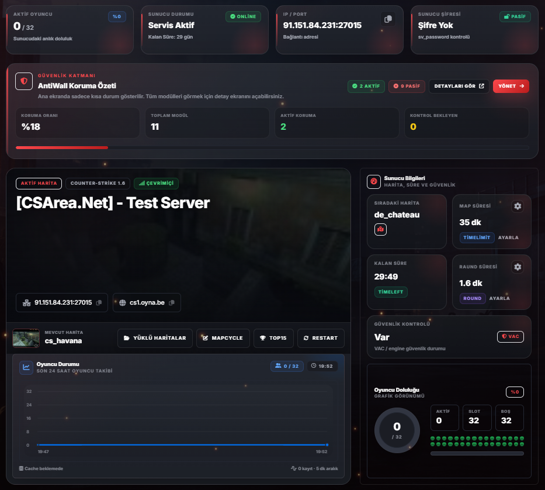This screenshot has width=545, height=490.
Task: Click the player occupancy bar under slot dots
Action: click(x=477, y=453)
